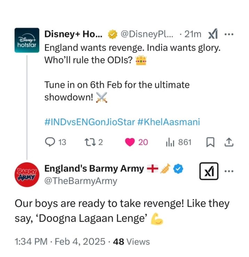
Task: Open more options on Barmy Army tweet
Action: point(229,171)
